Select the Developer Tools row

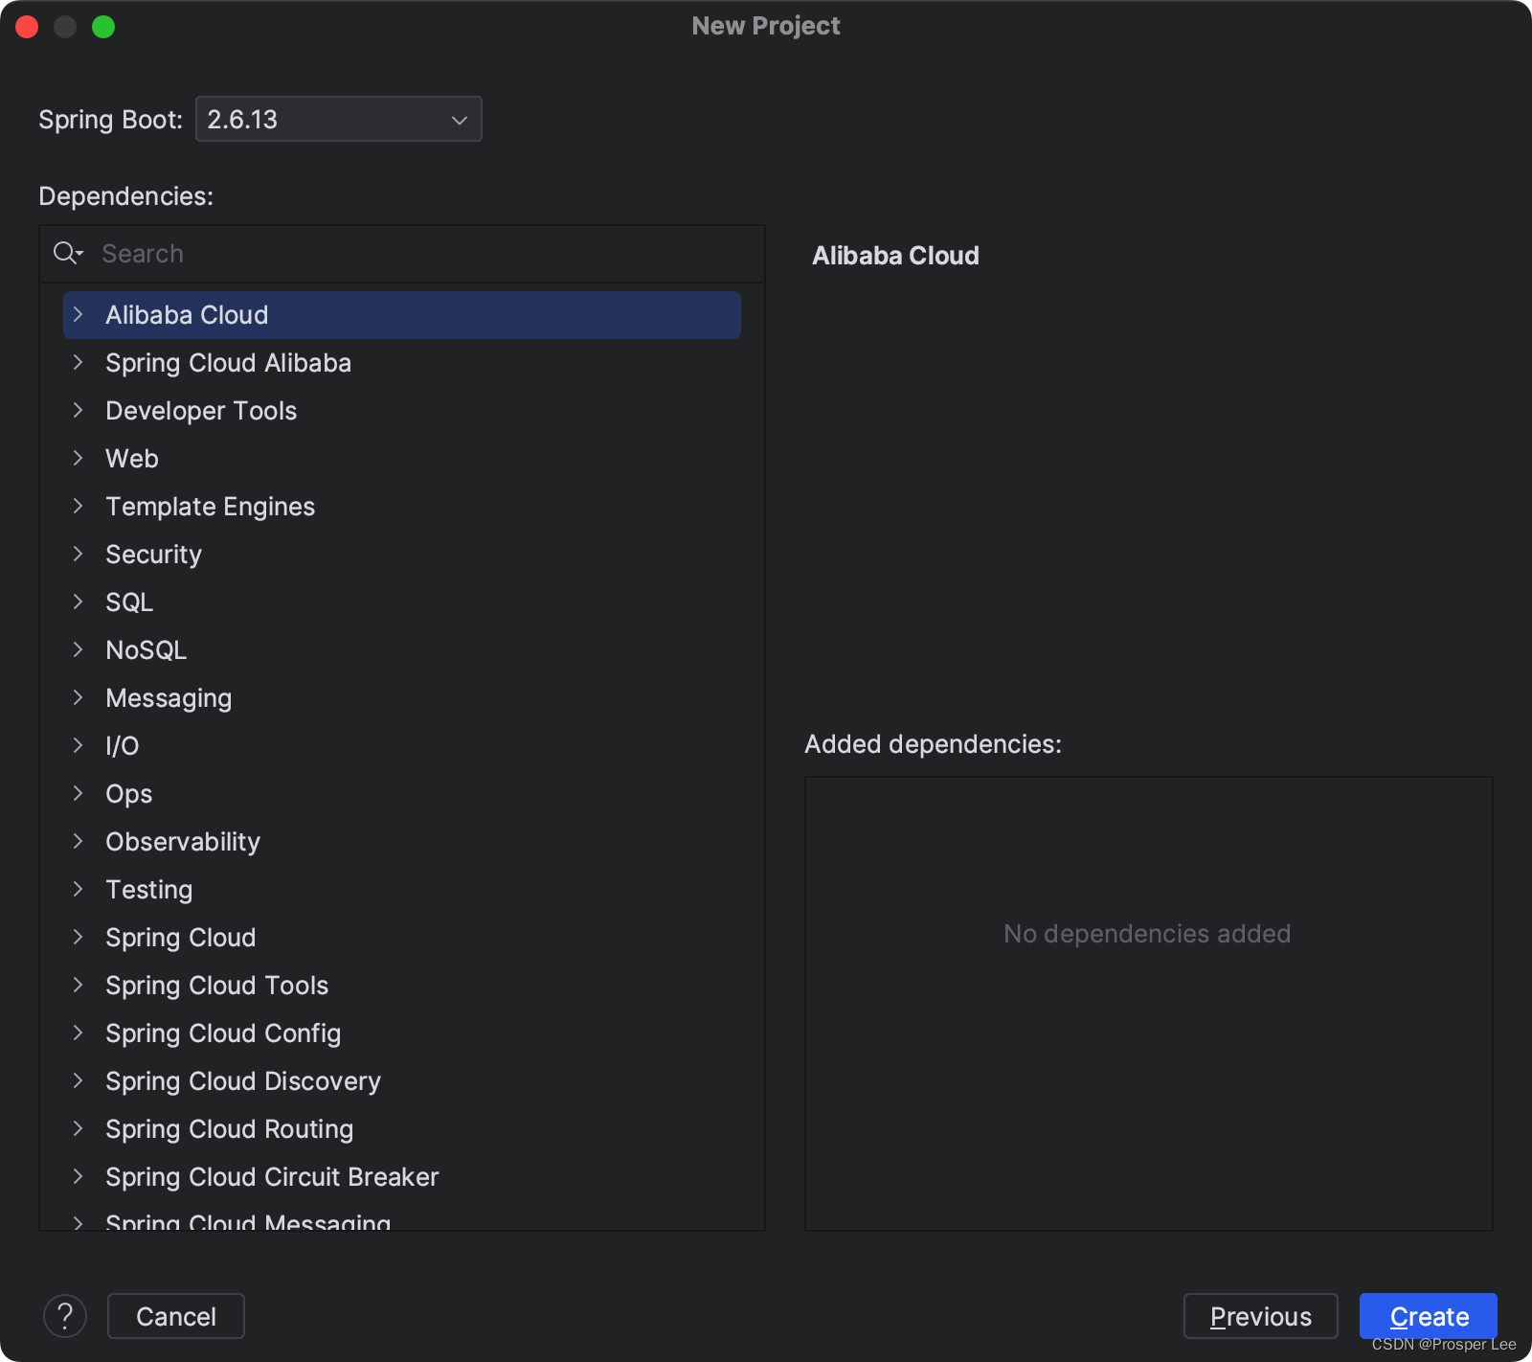tap(402, 411)
